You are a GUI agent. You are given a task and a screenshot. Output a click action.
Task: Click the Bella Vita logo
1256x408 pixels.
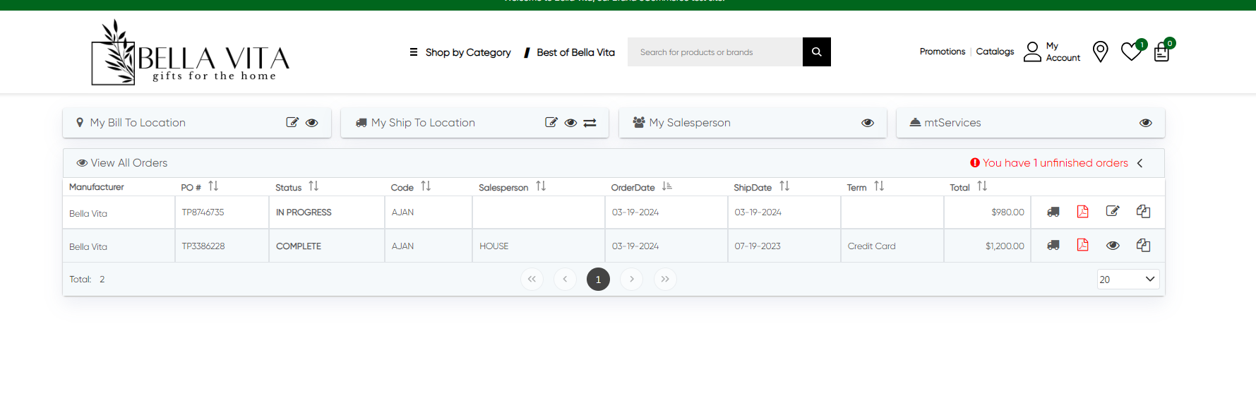pos(191,53)
